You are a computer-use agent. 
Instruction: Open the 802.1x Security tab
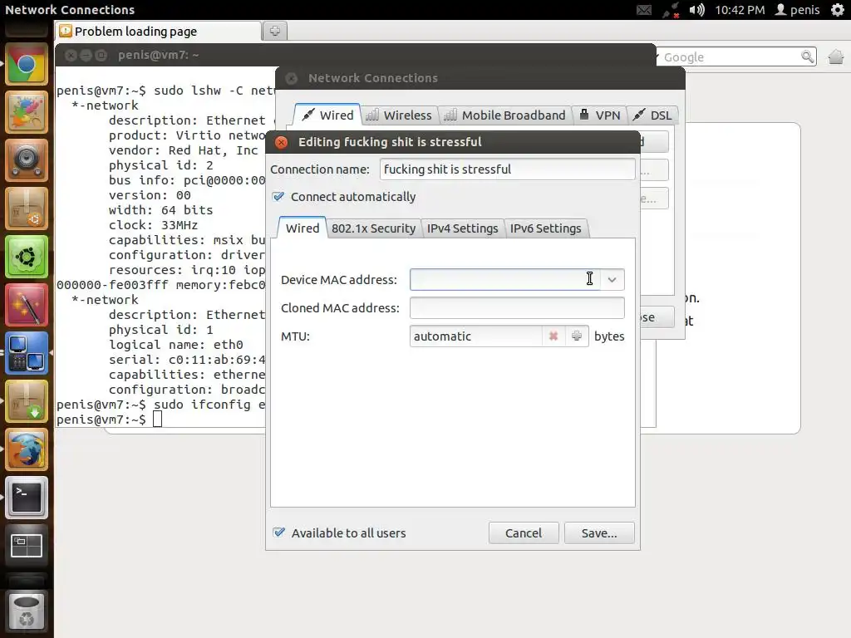pos(373,228)
